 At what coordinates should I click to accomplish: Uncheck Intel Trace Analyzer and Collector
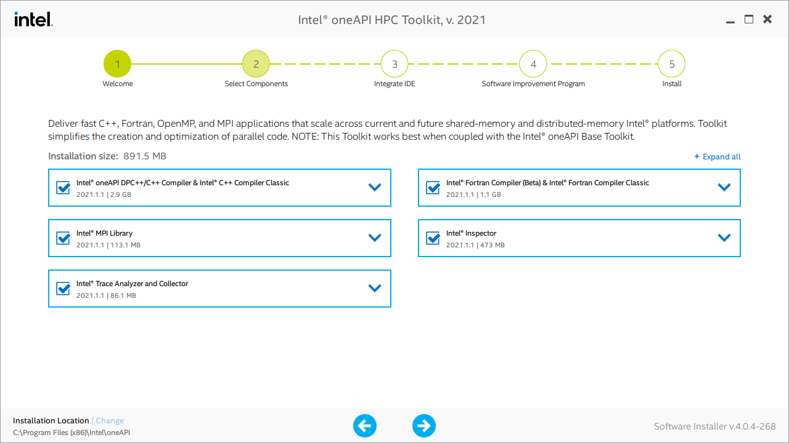click(62, 288)
